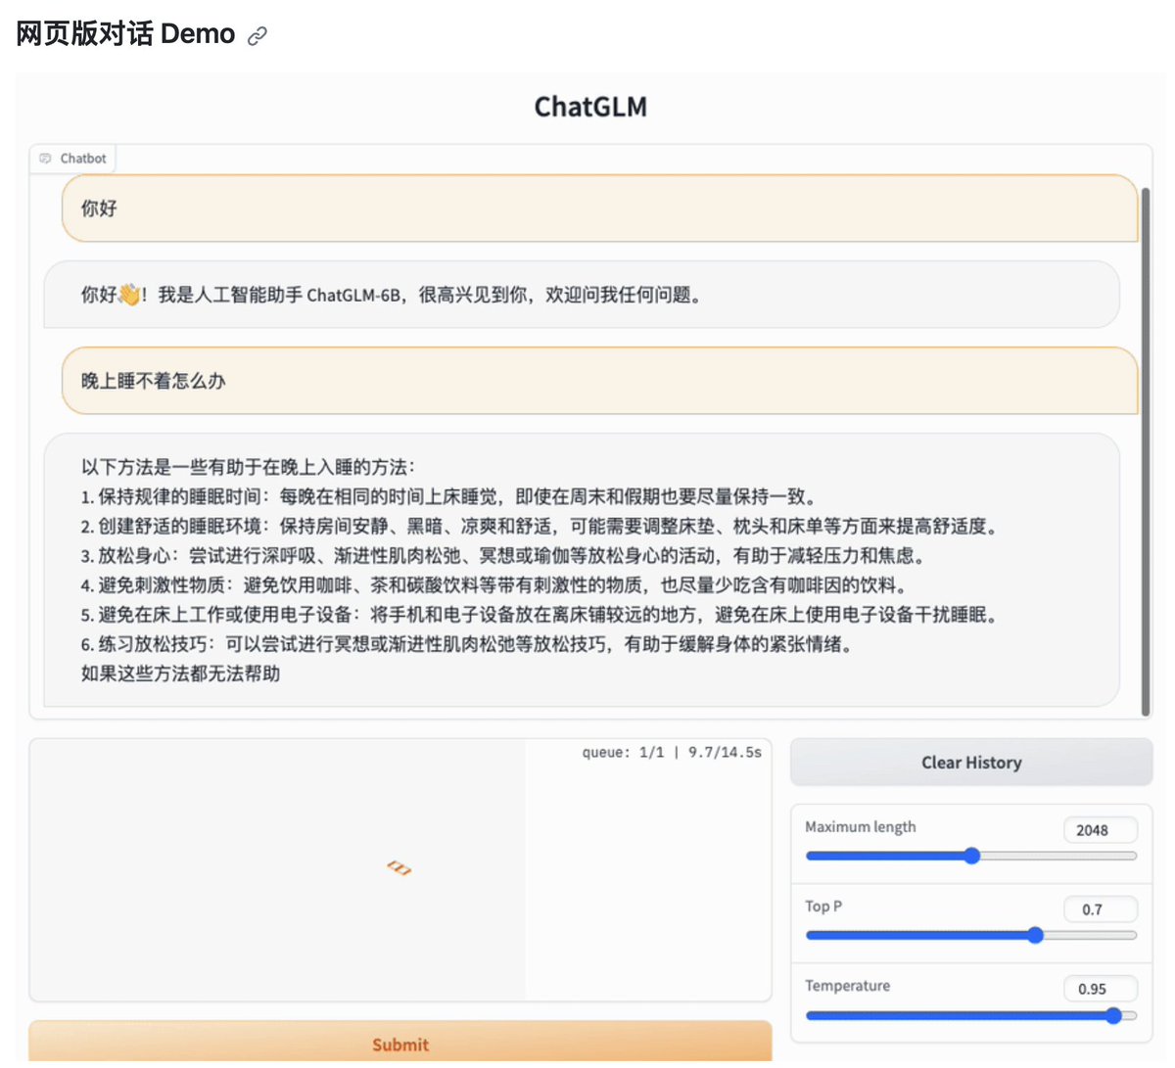
Task: Click the Submit button
Action: tap(400, 1044)
